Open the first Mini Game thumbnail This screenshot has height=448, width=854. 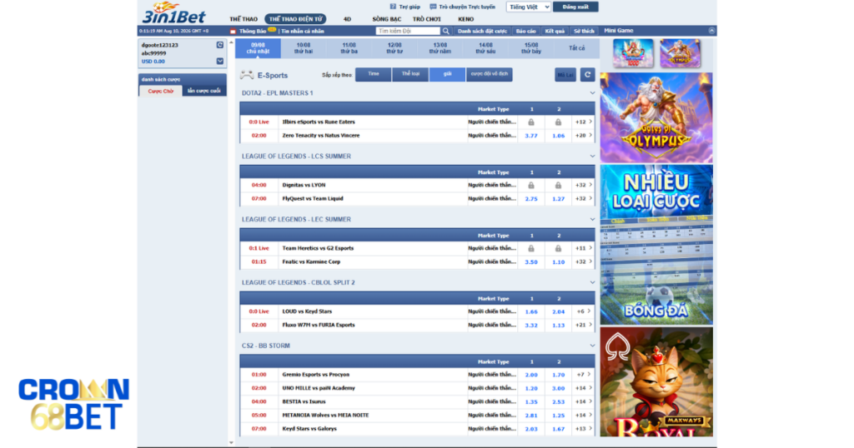(633, 53)
